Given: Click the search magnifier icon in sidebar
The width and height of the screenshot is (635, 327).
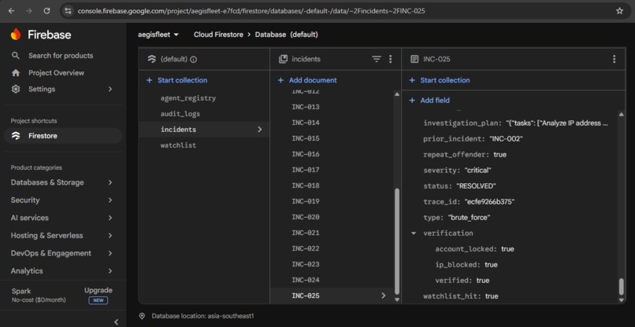Looking at the screenshot, I should [16, 55].
